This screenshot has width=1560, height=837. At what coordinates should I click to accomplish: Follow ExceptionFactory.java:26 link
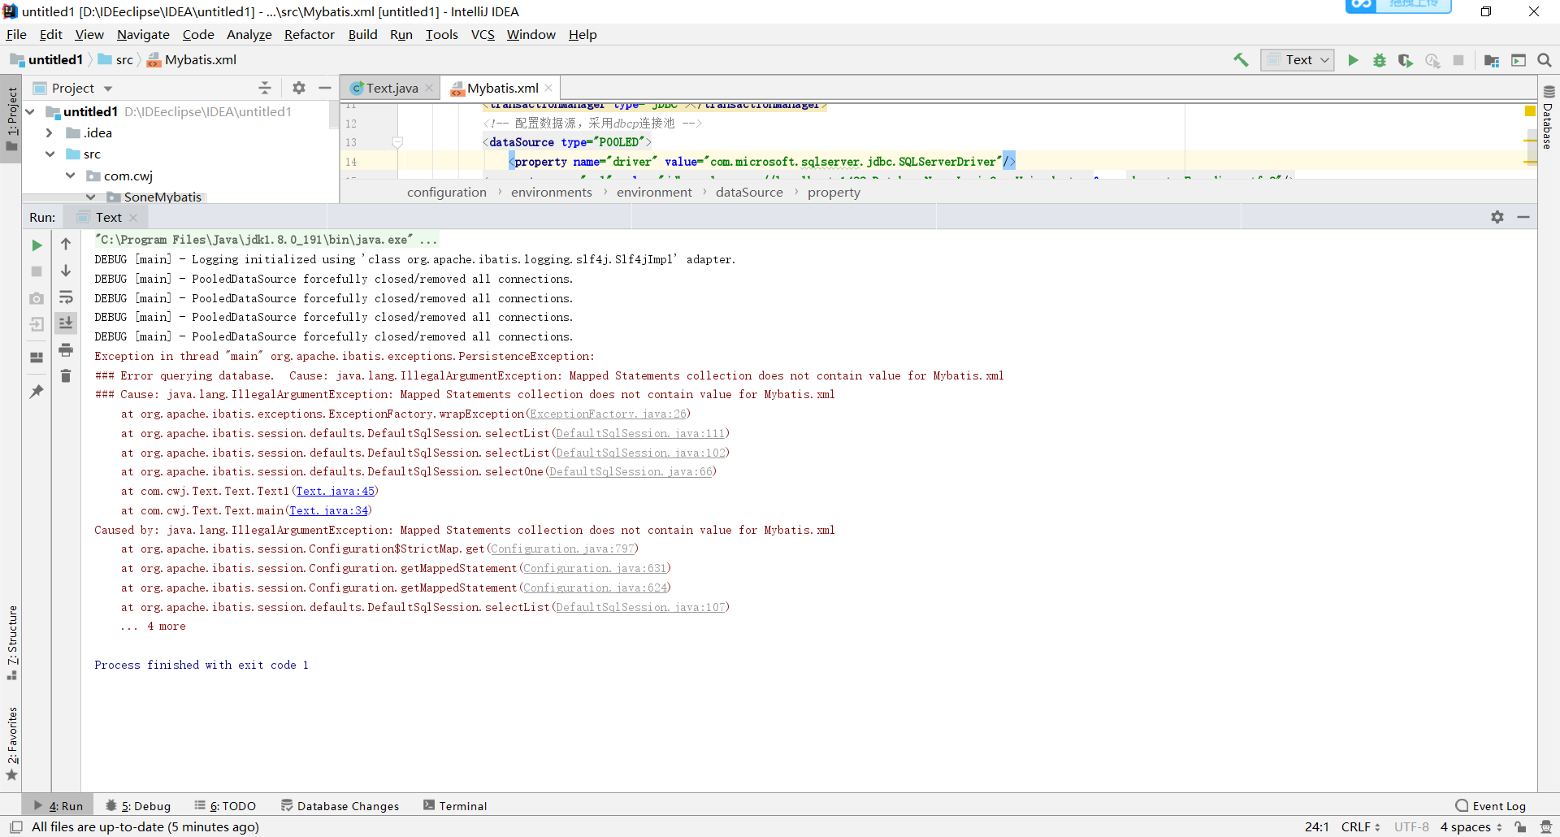point(608,414)
